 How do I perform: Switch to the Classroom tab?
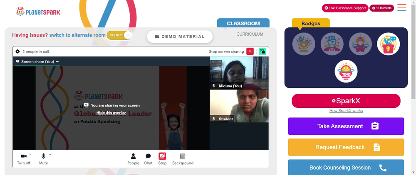[x=243, y=23]
